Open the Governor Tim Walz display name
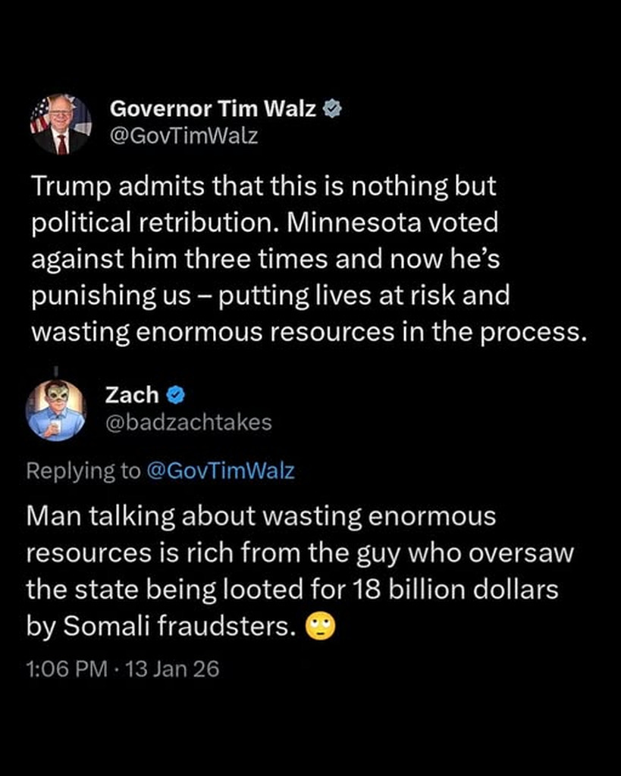 pyautogui.click(x=213, y=108)
